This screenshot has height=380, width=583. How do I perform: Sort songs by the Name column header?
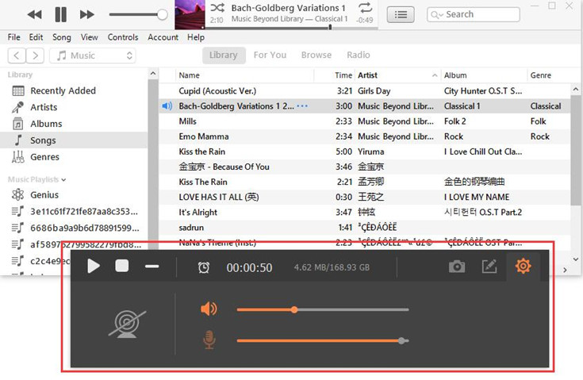click(244, 75)
